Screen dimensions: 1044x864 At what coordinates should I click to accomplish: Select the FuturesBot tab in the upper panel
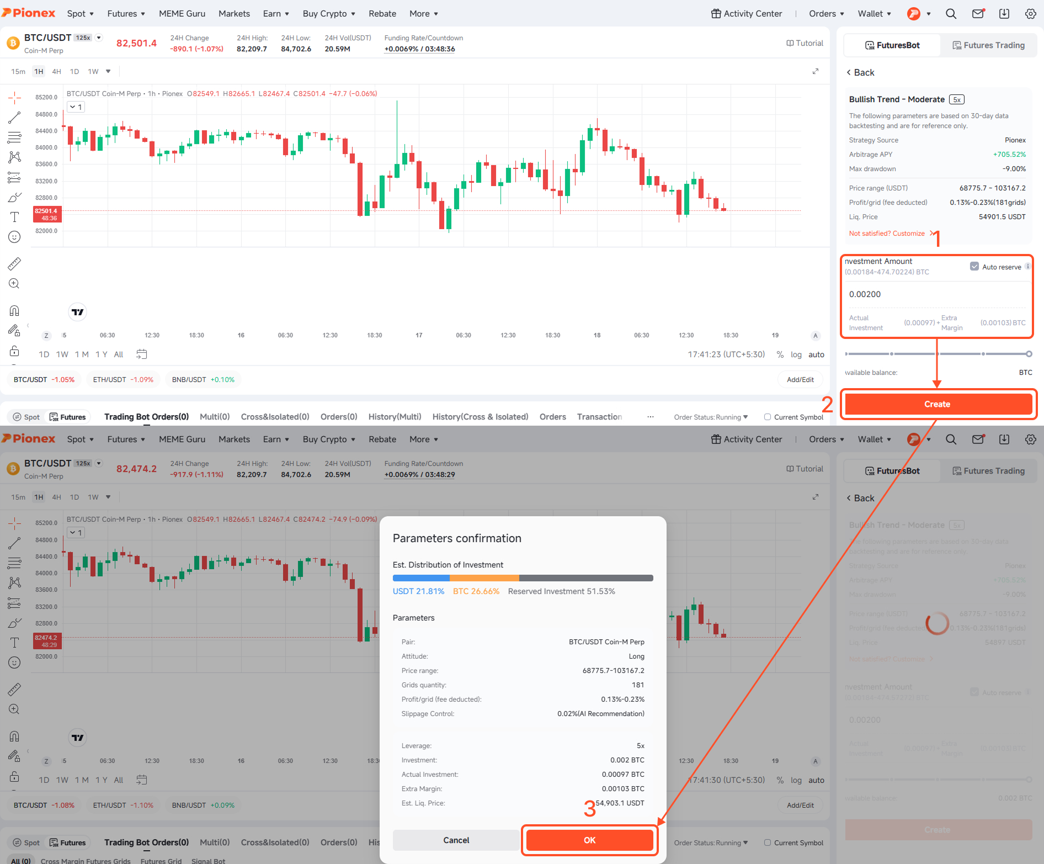tap(892, 45)
